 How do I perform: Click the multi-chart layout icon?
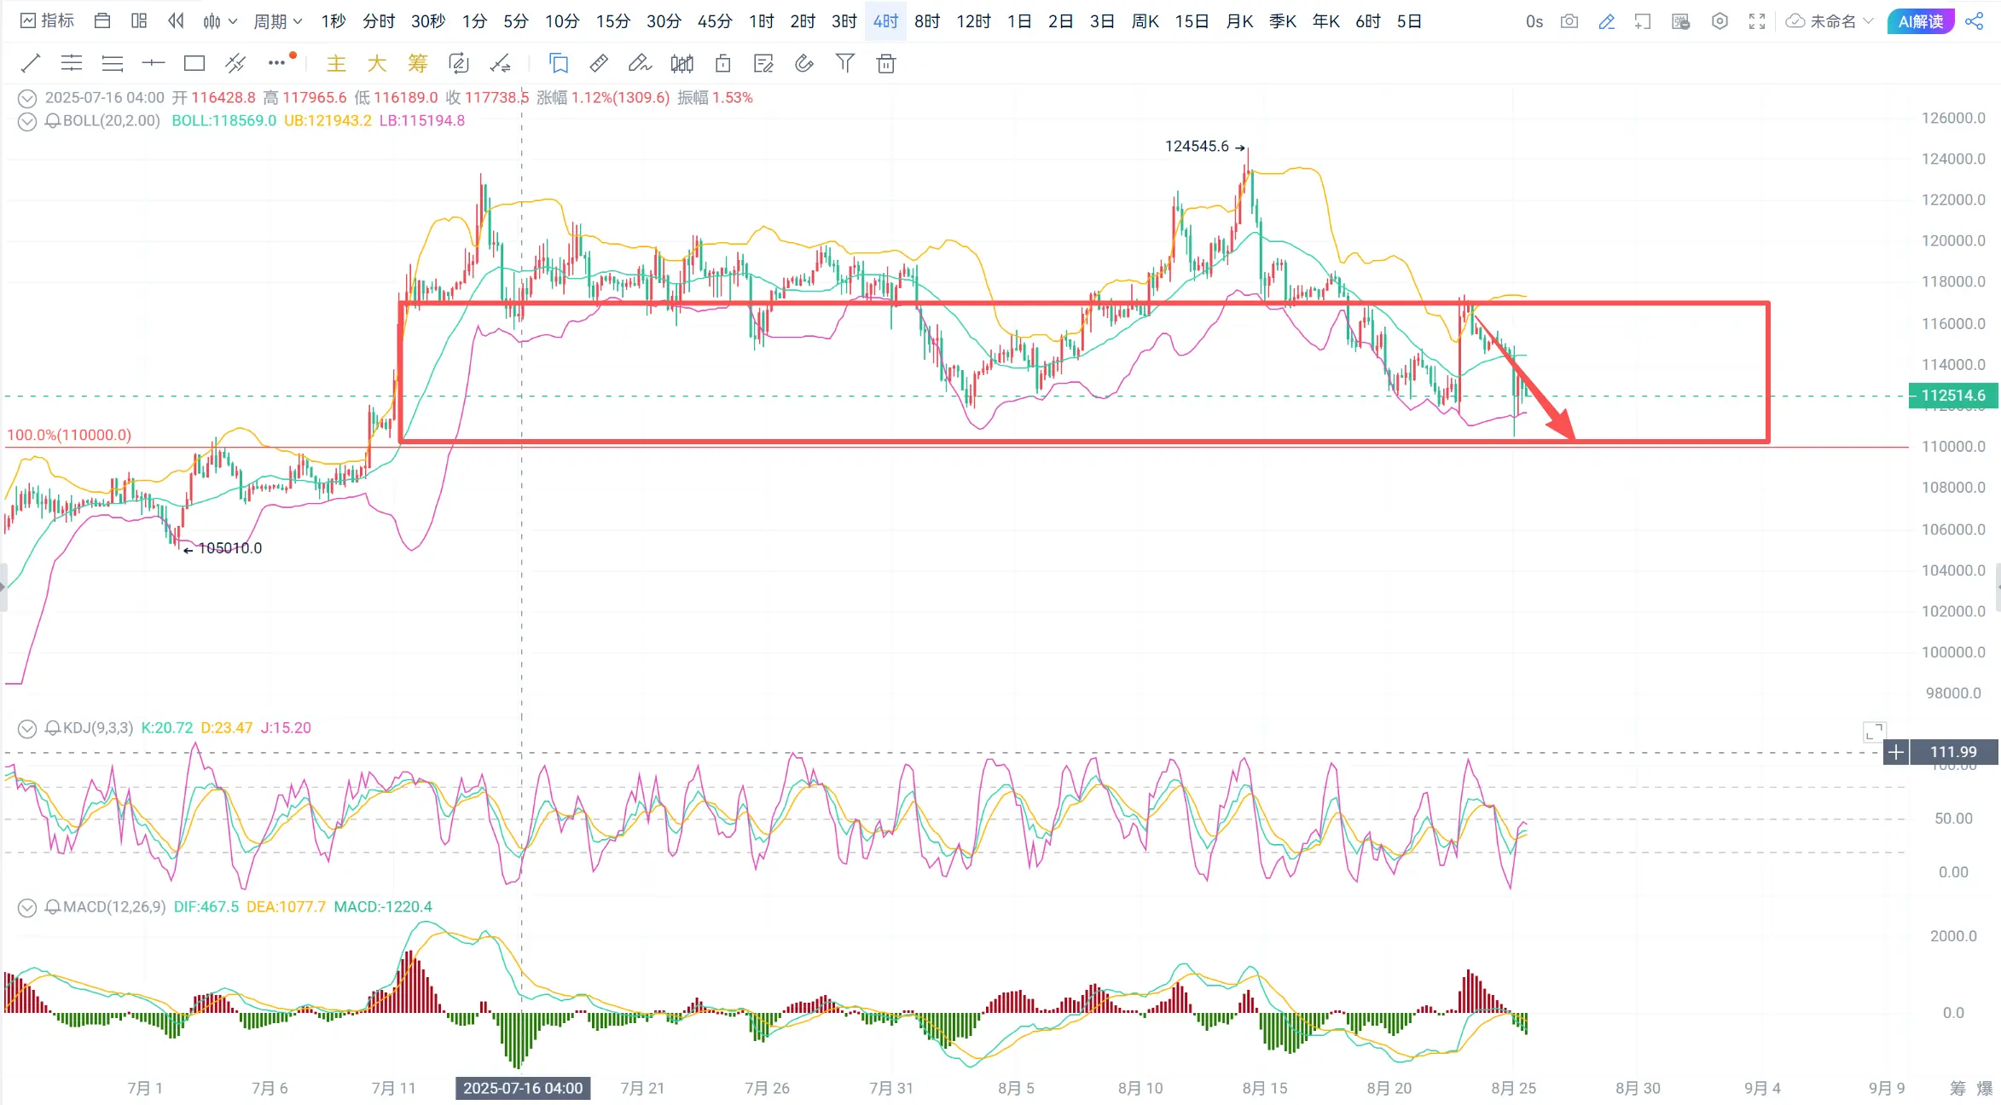coord(139,21)
